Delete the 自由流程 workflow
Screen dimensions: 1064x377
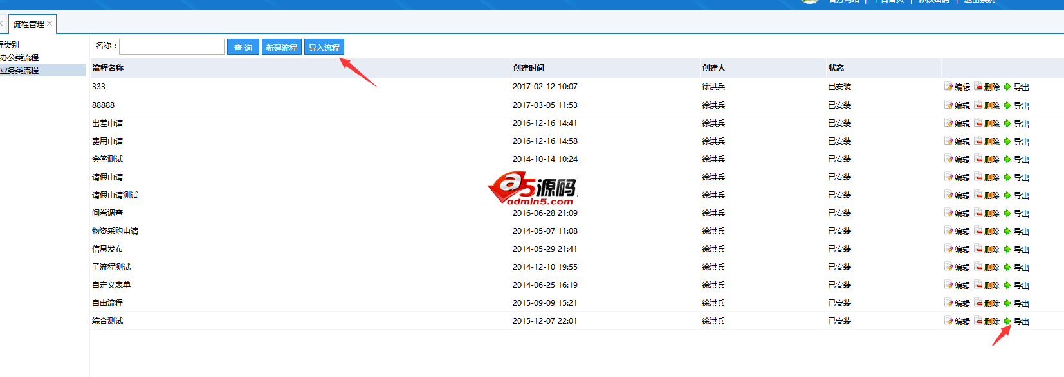(x=987, y=303)
